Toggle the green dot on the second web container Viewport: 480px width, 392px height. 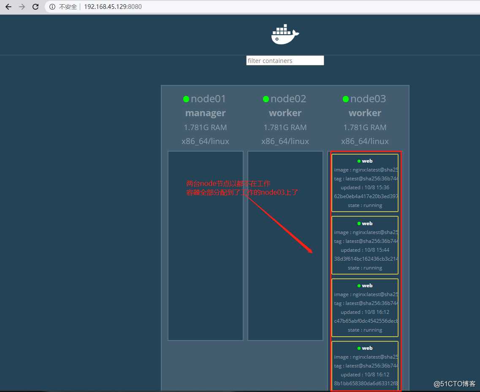point(360,223)
